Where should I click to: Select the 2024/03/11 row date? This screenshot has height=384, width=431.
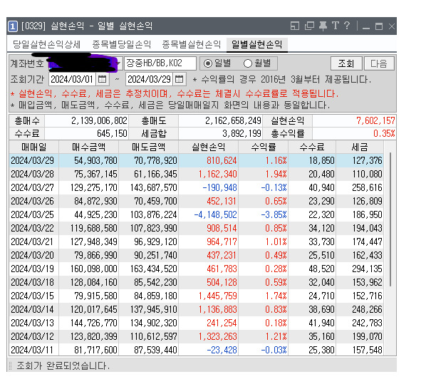(x=33, y=351)
